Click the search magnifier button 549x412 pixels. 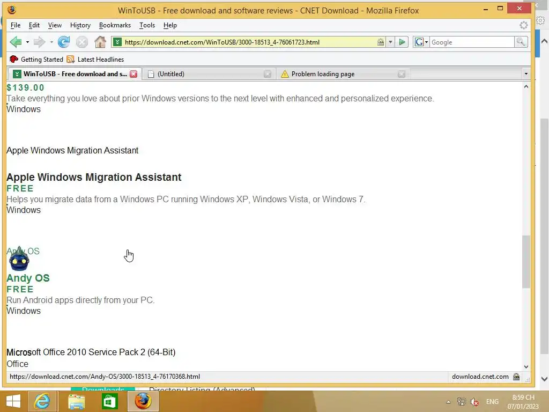[x=521, y=42]
